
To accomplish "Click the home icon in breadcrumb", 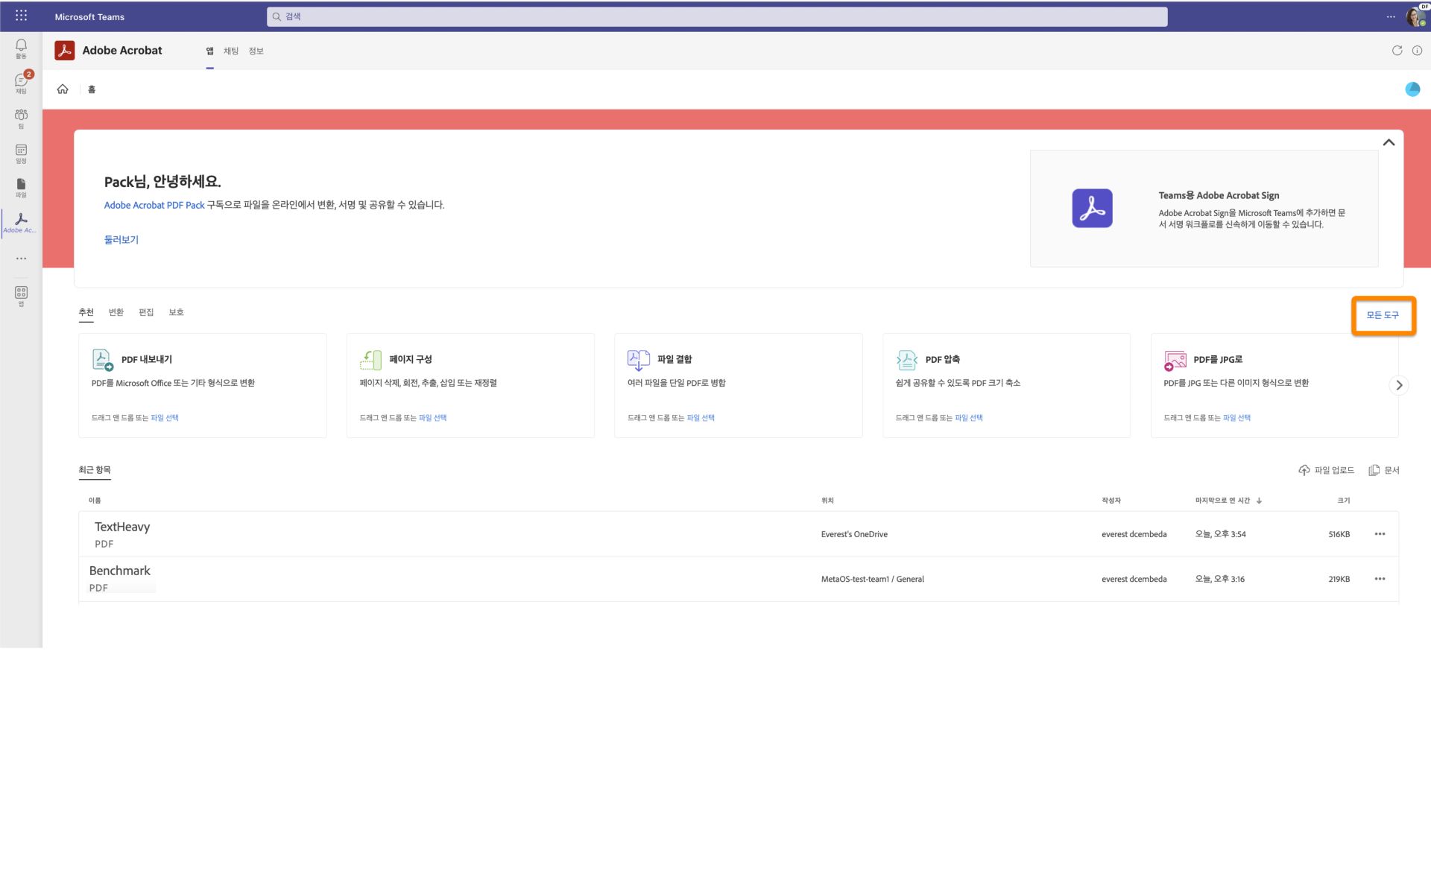I will [63, 89].
